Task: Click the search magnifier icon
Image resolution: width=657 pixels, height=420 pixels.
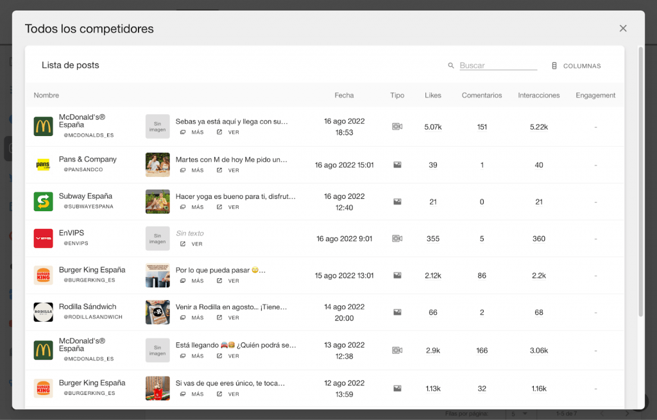Action: [451, 65]
